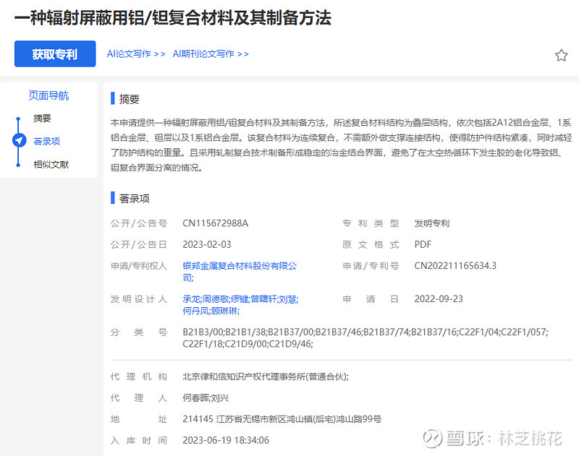Click inventor 顾琳琳
This screenshot has width=579, height=456.
tap(224, 312)
